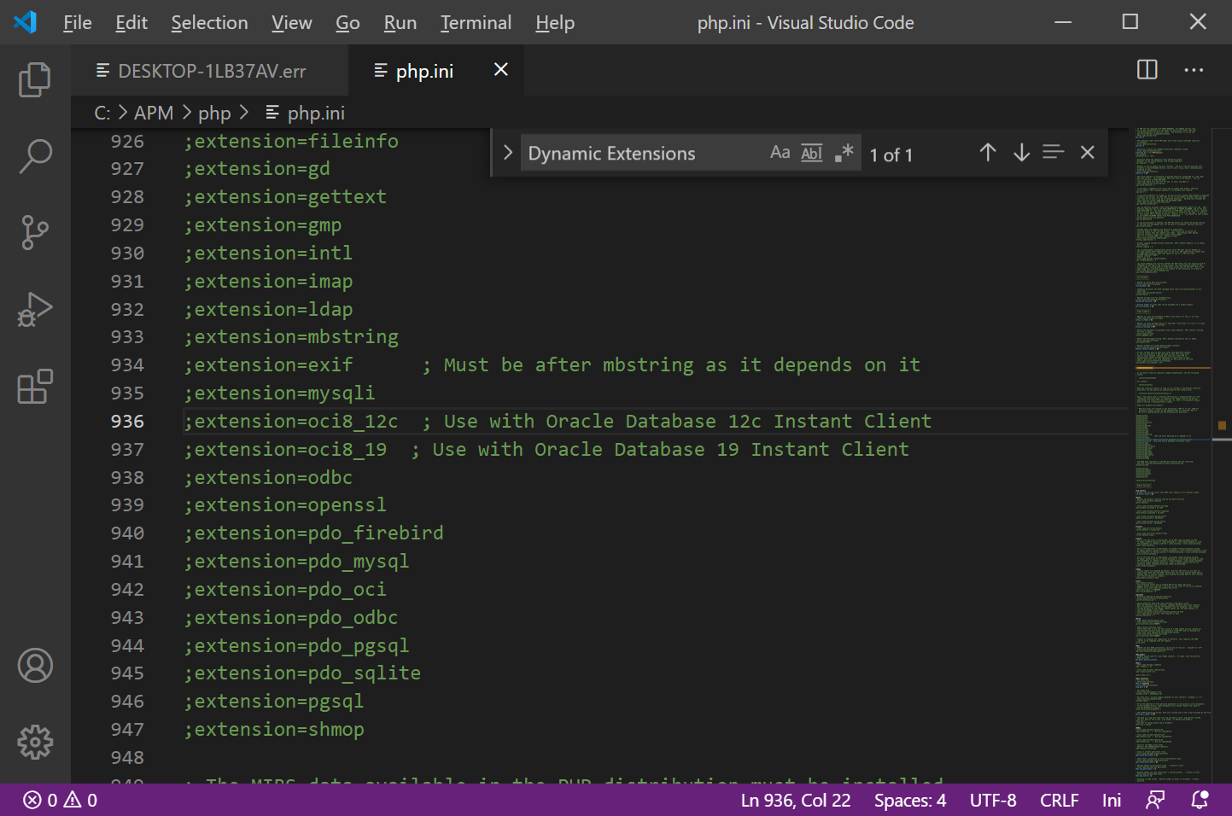
Task: Click line number 948 in the gutter
Action: [127, 757]
